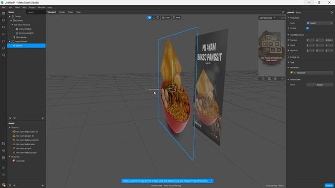The image size is (335, 188).
Task: Open the Window menu
Action: [41, 7]
